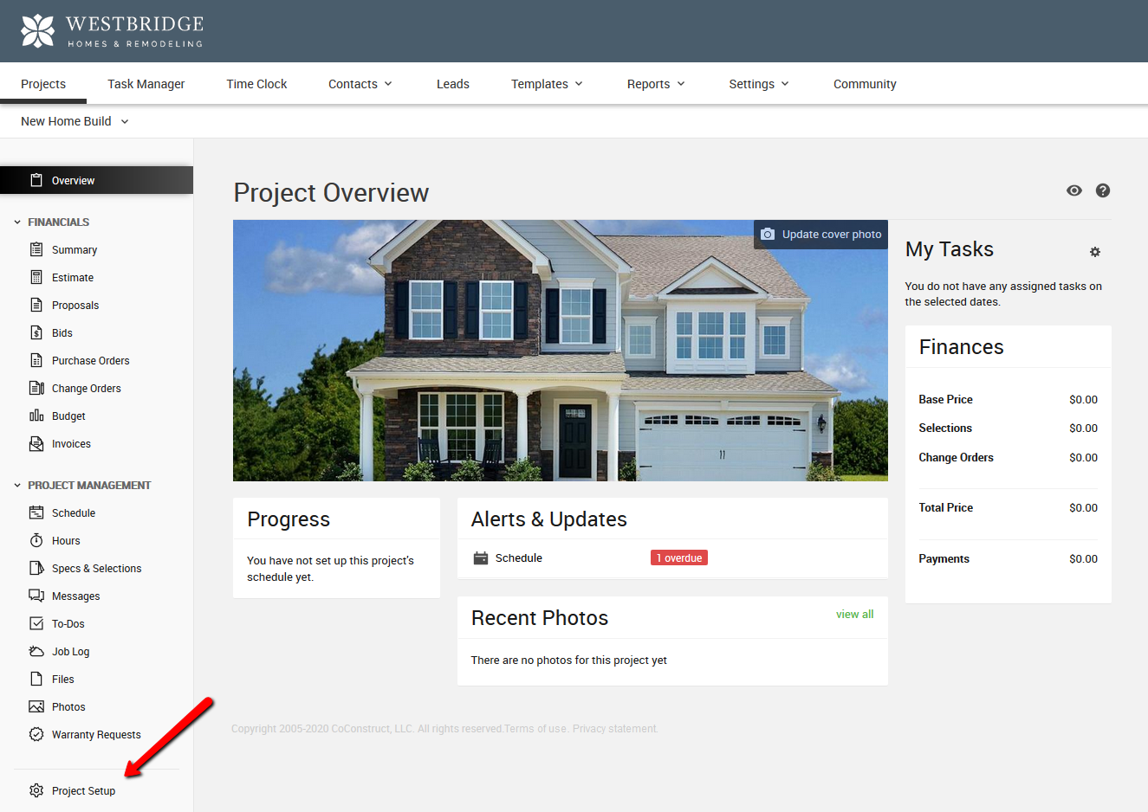Open the Reports dropdown menu
This screenshot has width=1148, height=812.
coord(655,83)
